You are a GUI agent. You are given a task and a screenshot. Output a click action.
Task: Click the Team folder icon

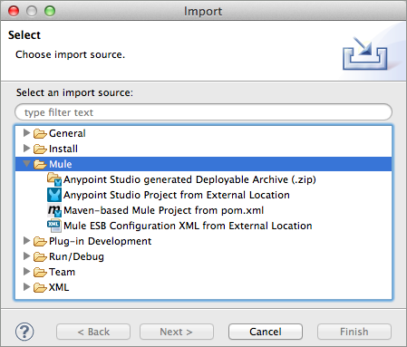click(40, 272)
